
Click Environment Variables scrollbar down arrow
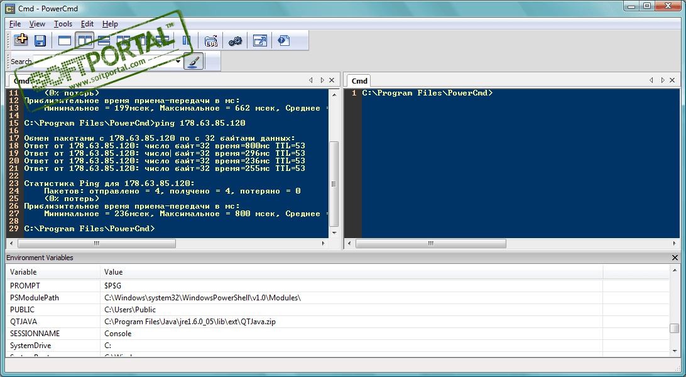[x=674, y=351]
